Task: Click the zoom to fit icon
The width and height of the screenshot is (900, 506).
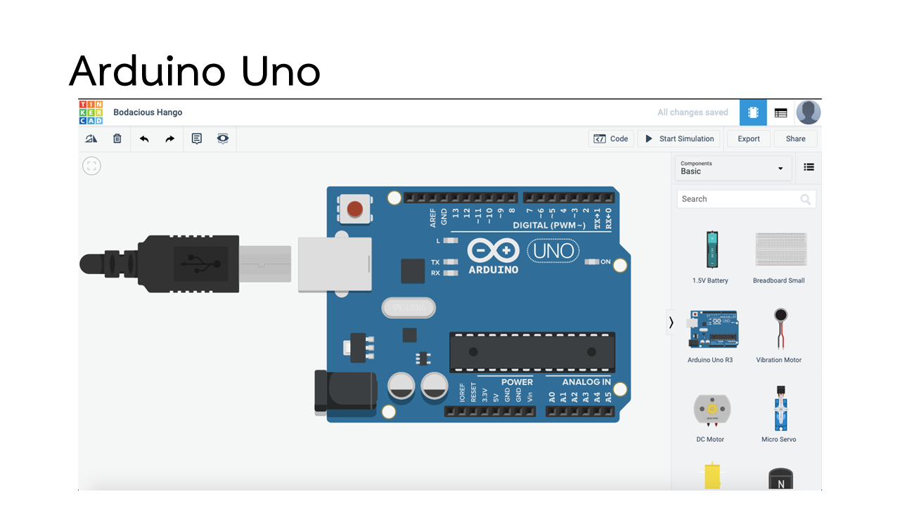Action: (x=91, y=166)
